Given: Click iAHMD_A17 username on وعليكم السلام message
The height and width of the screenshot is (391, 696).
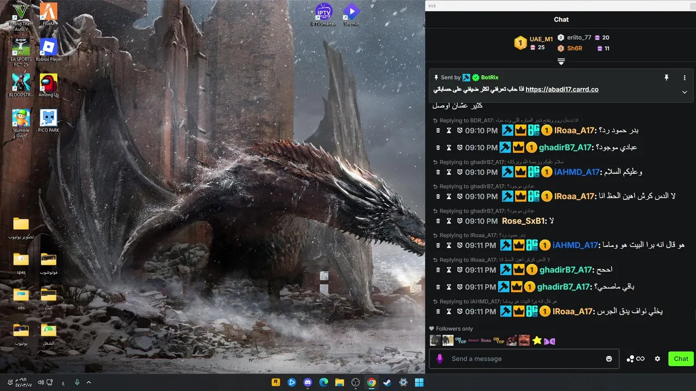Looking at the screenshot, I should pos(577,172).
